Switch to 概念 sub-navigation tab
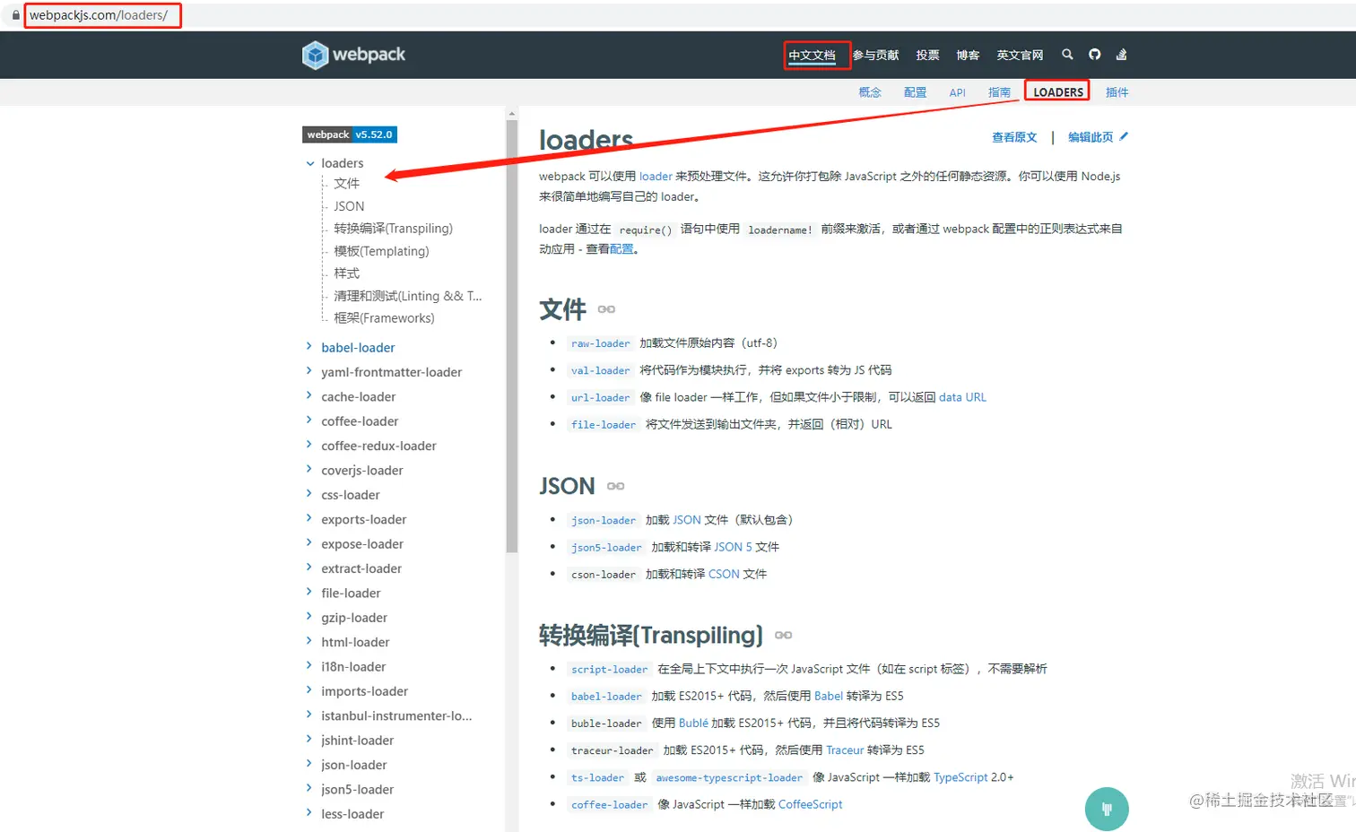 tap(870, 92)
